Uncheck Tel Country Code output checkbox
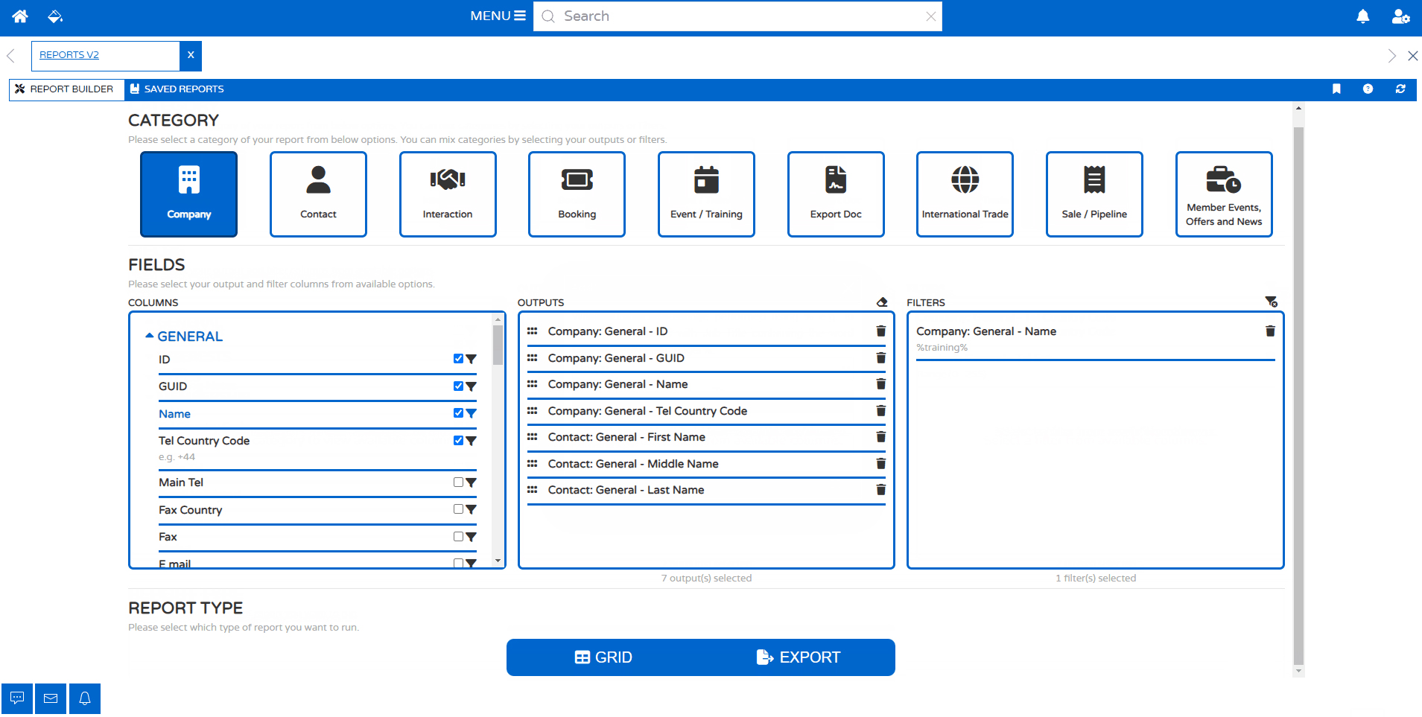 click(x=458, y=441)
